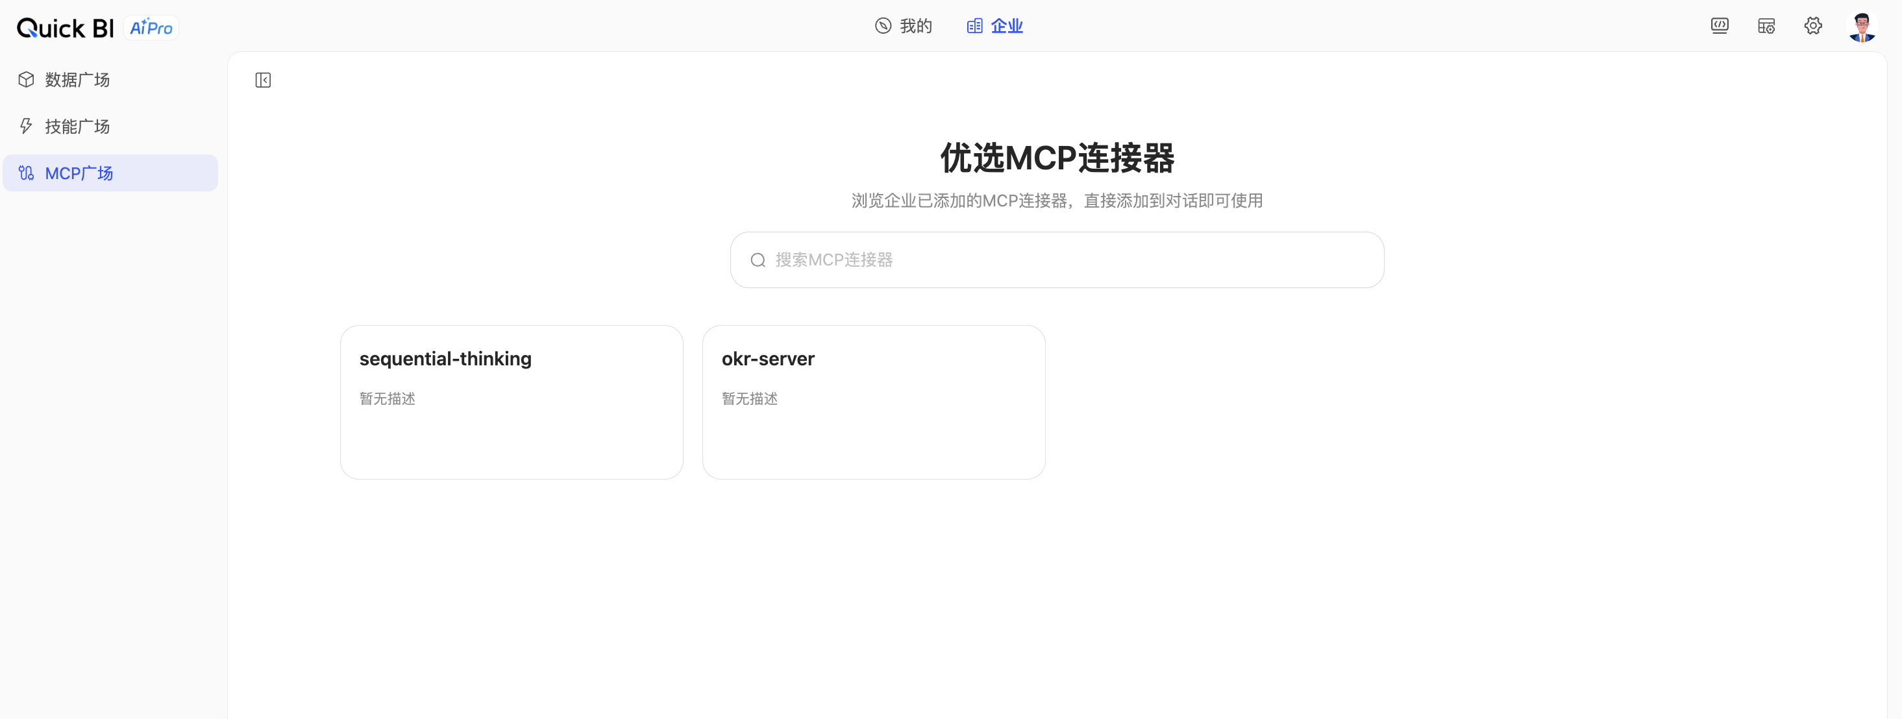
Task: Click the Quick BI logo
Action: coord(65,27)
